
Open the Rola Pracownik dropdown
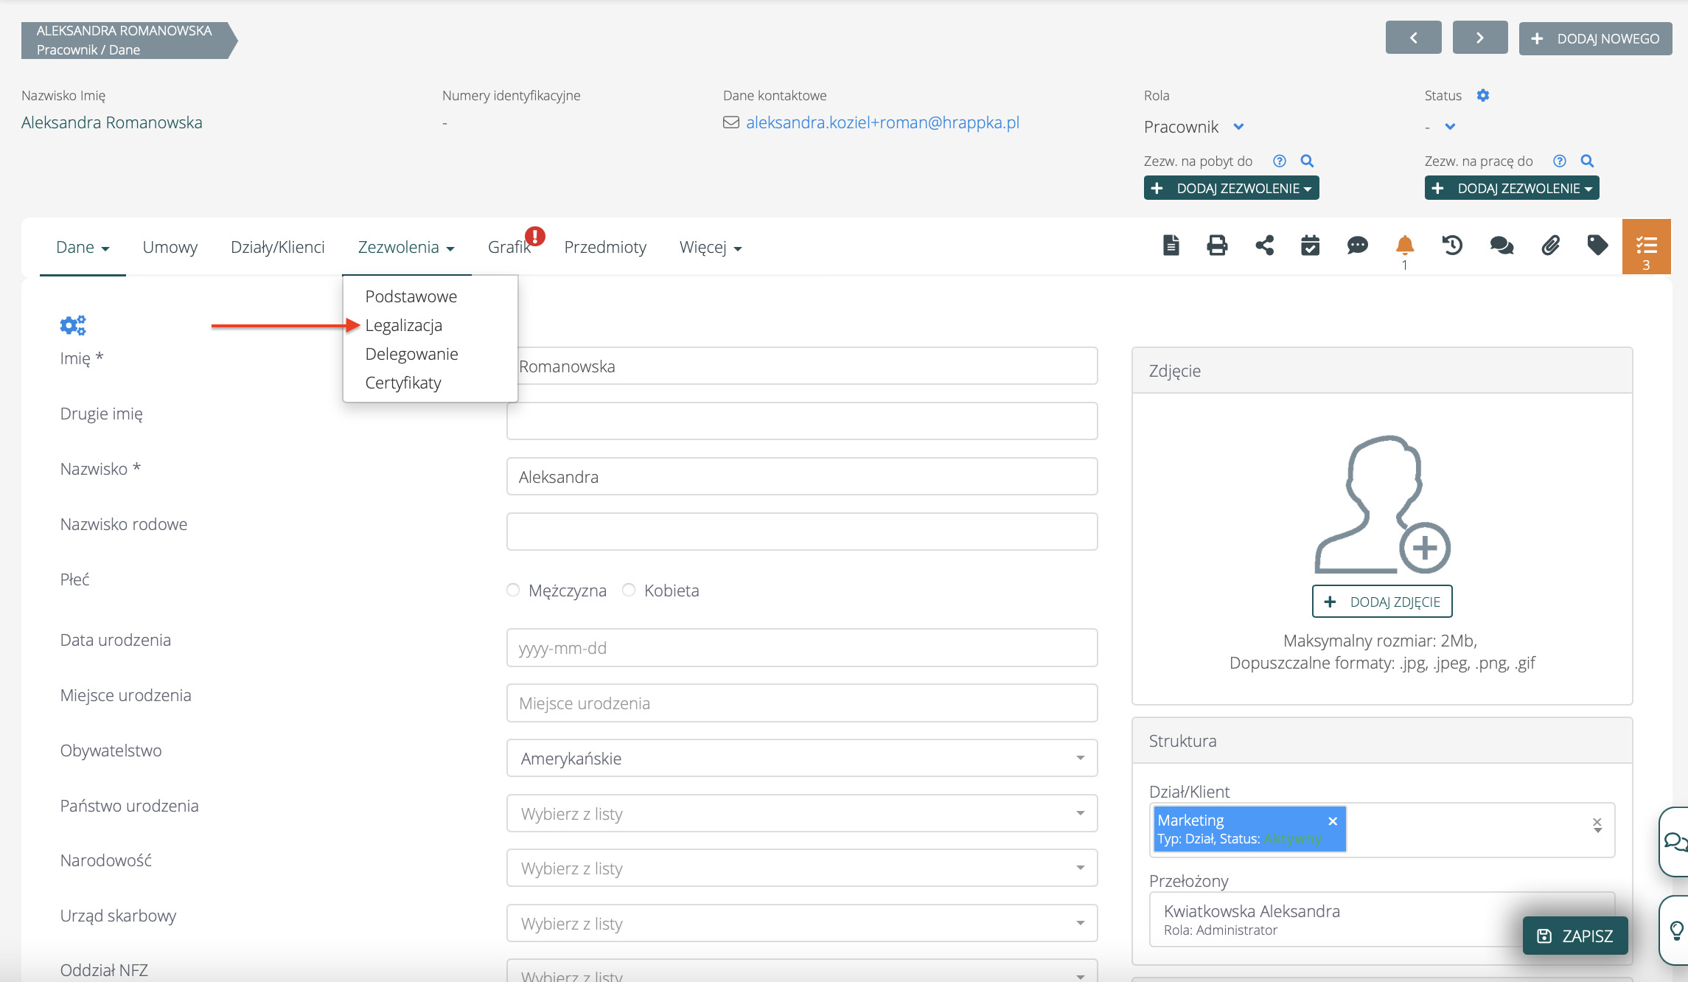click(x=1238, y=127)
